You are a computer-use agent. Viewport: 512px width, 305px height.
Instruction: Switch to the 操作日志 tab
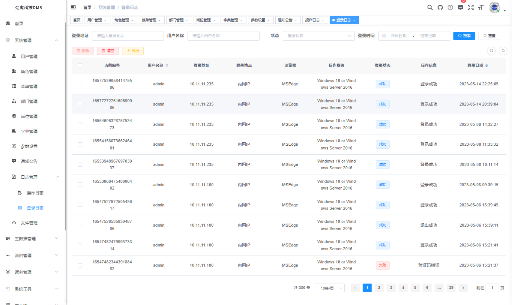click(312, 20)
